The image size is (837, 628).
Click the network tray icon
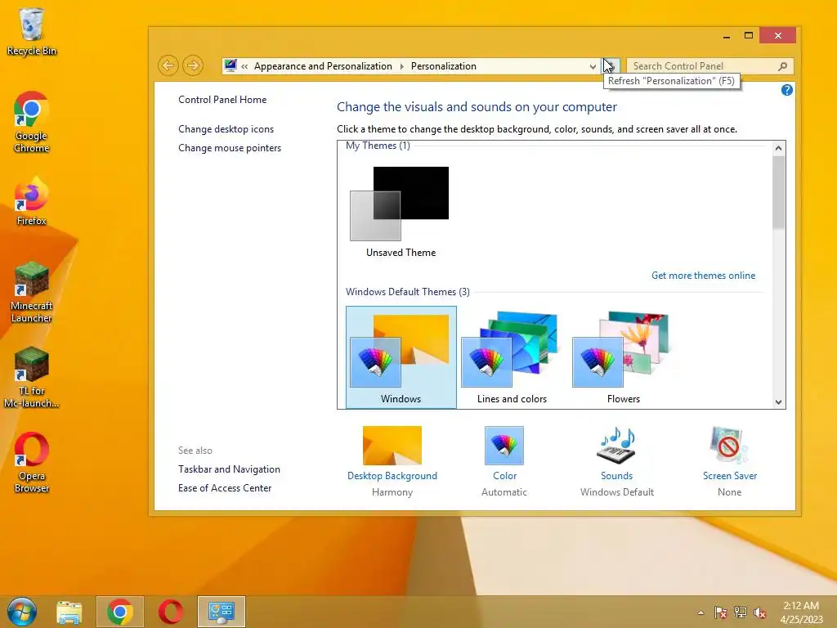741,612
